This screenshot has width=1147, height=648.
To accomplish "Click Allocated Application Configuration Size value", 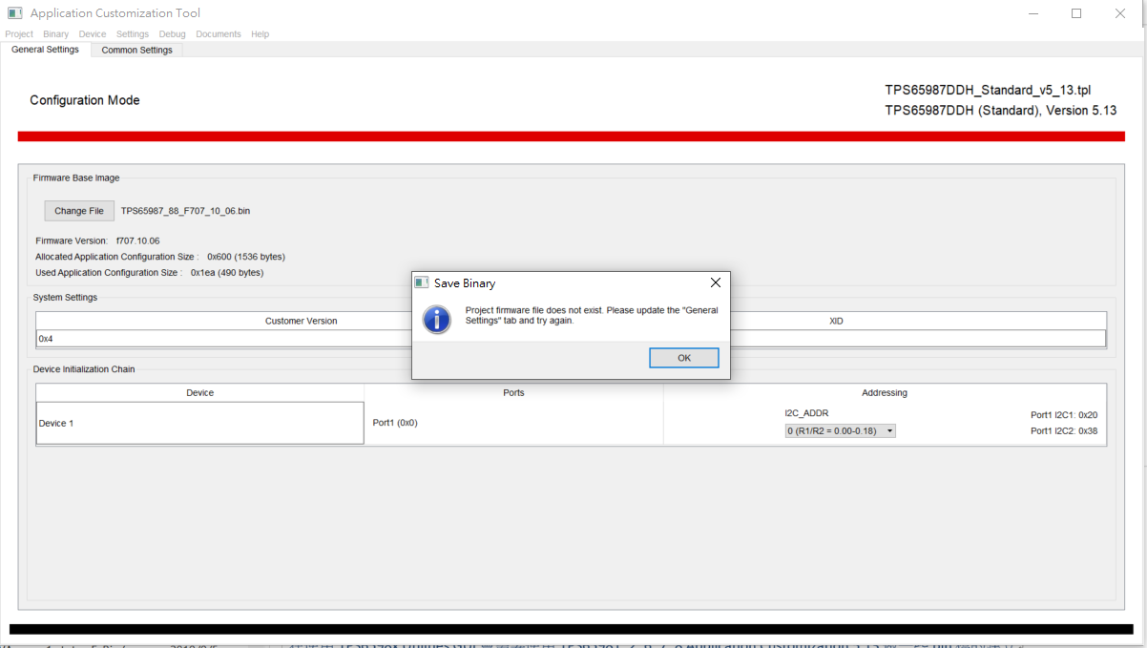I will [x=246, y=257].
